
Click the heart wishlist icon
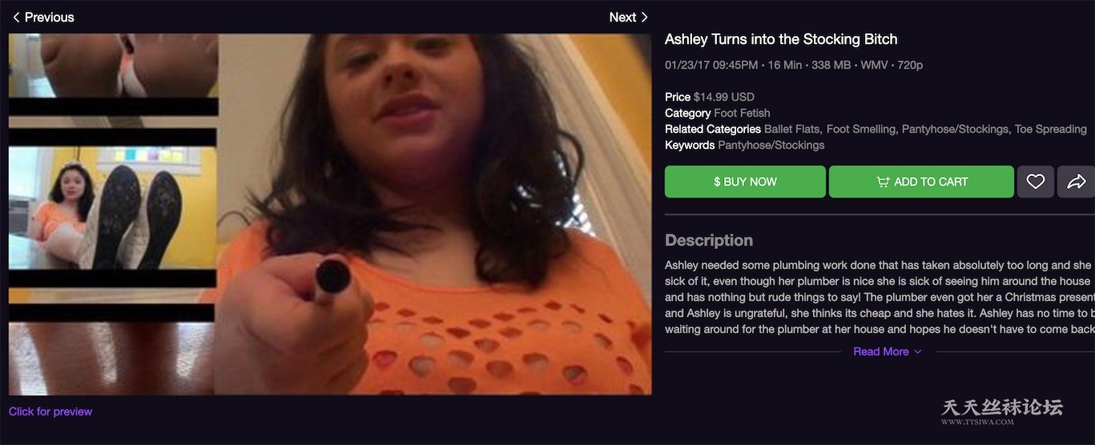[x=1036, y=182]
